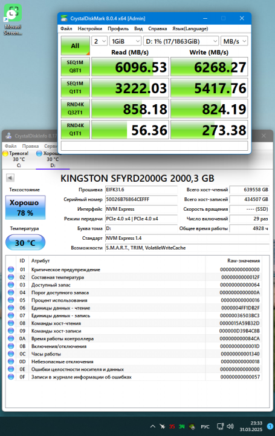Click the 30 °C temperature indicator
The width and height of the screenshot is (275, 436).
(x=25, y=242)
